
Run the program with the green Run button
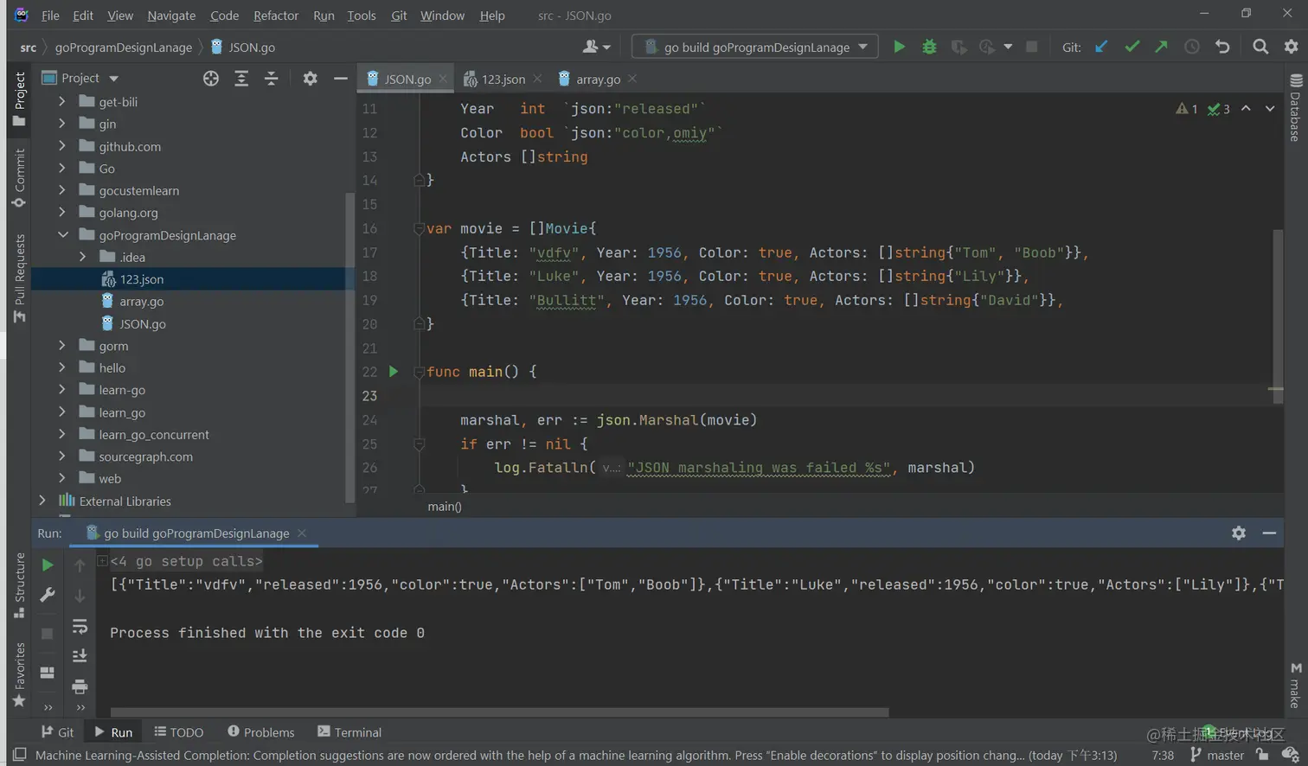coord(899,47)
